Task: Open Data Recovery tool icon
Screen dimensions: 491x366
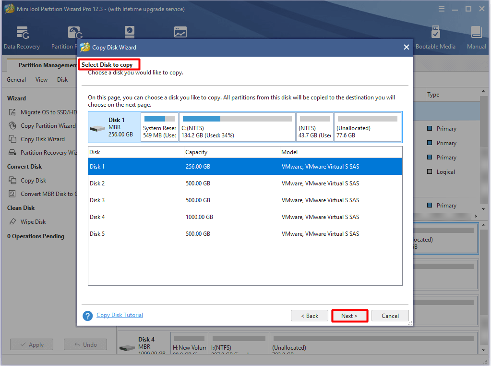Action: click(x=23, y=33)
